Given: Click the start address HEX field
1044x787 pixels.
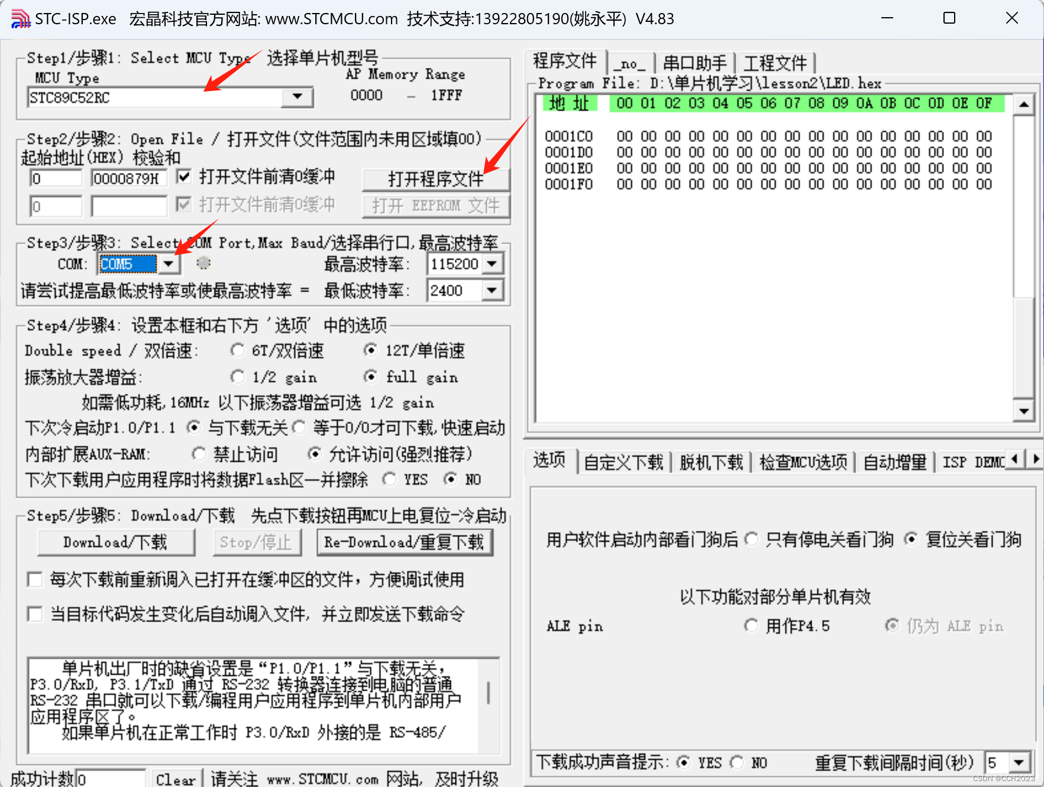Looking at the screenshot, I should pyautogui.click(x=56, y=178).
